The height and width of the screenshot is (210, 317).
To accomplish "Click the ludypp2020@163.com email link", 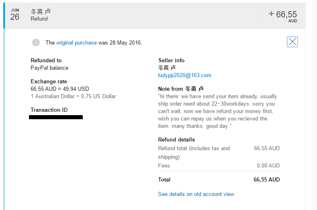I will [x=185, y=76].
